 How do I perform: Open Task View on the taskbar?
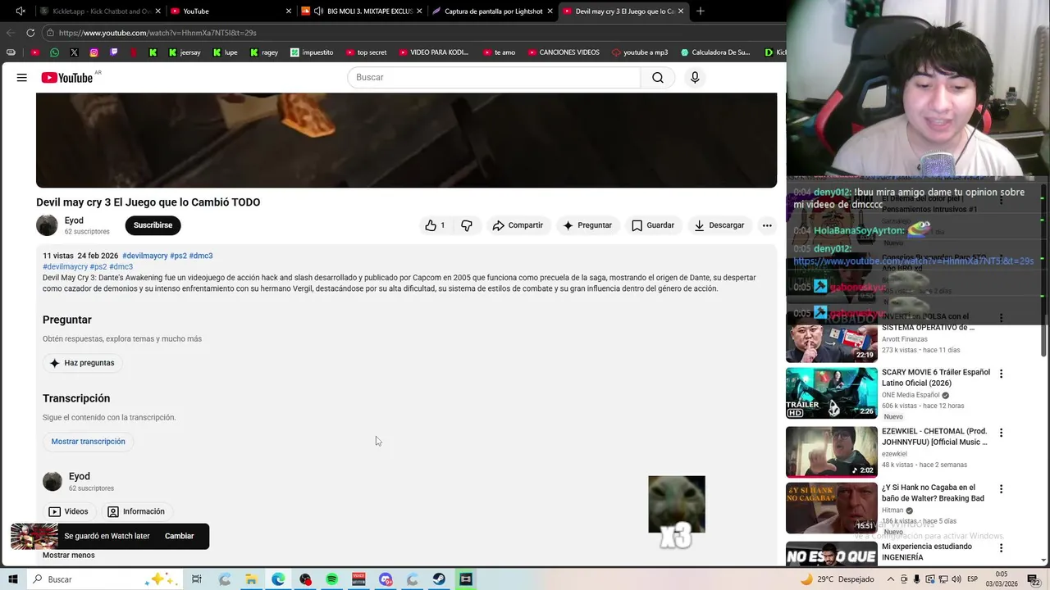coord(197,579)
